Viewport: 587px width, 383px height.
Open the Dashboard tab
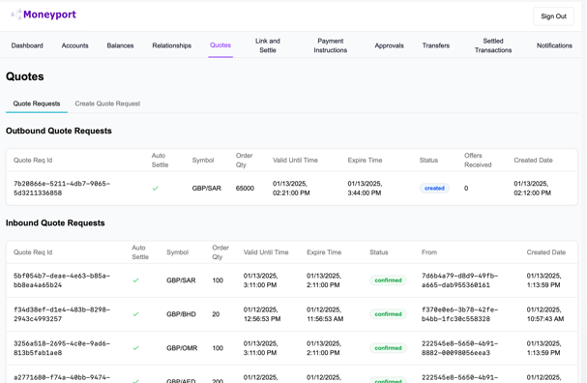click(27, 45)
